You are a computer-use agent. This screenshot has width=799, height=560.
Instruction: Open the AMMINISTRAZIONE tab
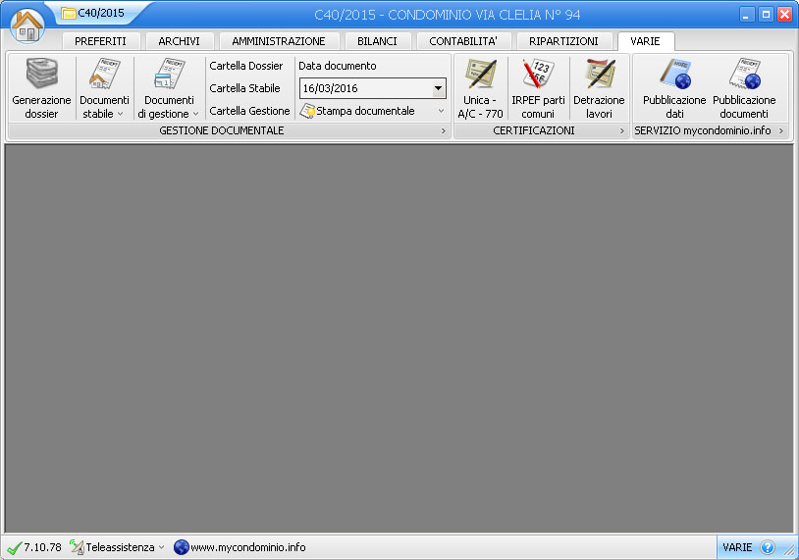click(279, 41)
